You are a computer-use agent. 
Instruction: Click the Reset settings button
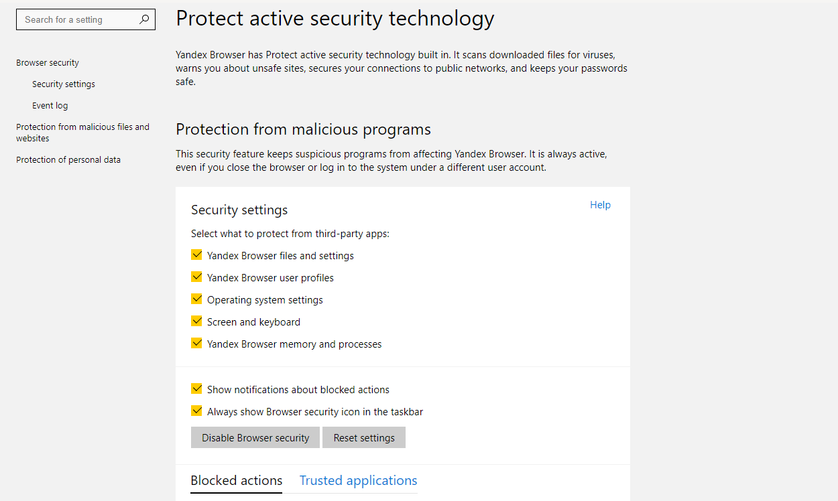click(364, 437)
